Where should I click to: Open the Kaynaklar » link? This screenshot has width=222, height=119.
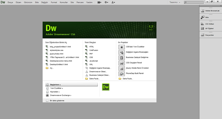(x=55, y=92)
